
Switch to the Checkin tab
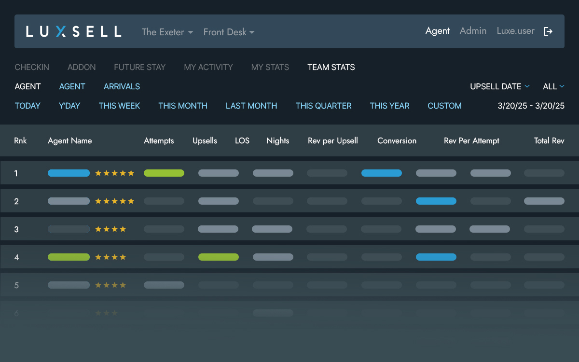pyautogui.click(x=32, y=67)
